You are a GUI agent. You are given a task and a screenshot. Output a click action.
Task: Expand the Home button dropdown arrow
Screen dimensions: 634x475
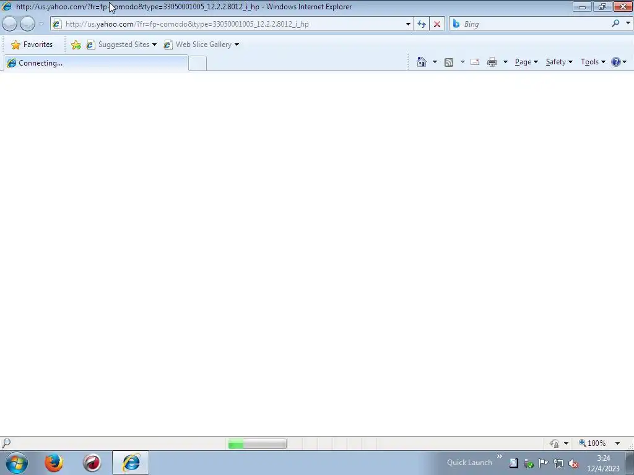pos(435,62)
